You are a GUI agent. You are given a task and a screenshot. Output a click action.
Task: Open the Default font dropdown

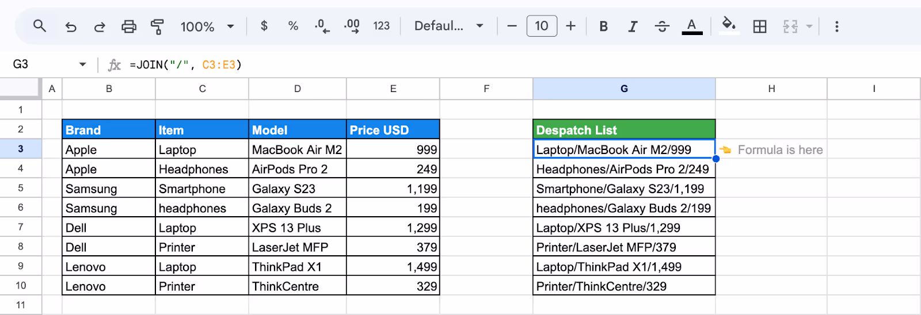coord(448,26)
